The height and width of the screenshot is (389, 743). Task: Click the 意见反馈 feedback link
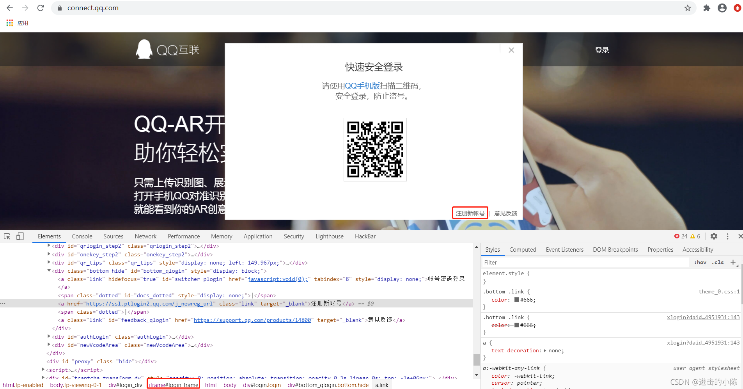tap(505, 213)
